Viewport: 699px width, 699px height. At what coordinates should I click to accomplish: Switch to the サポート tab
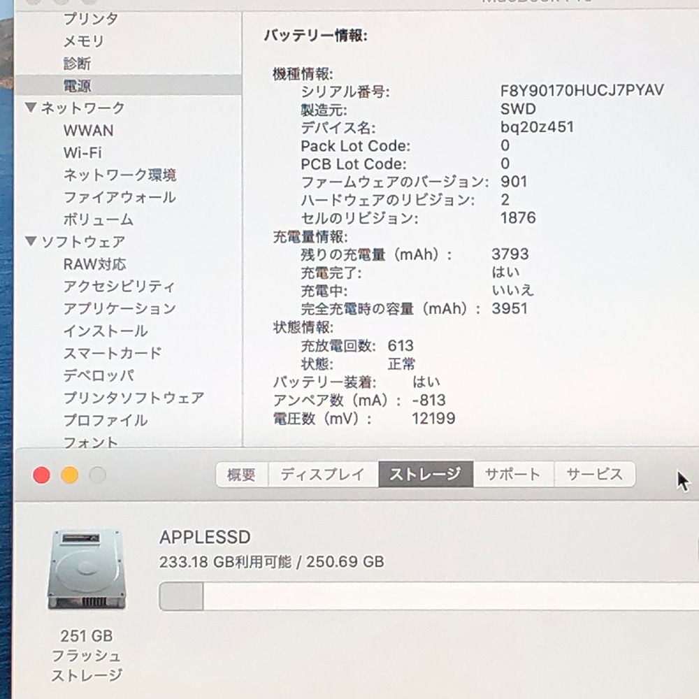(513, 475)
